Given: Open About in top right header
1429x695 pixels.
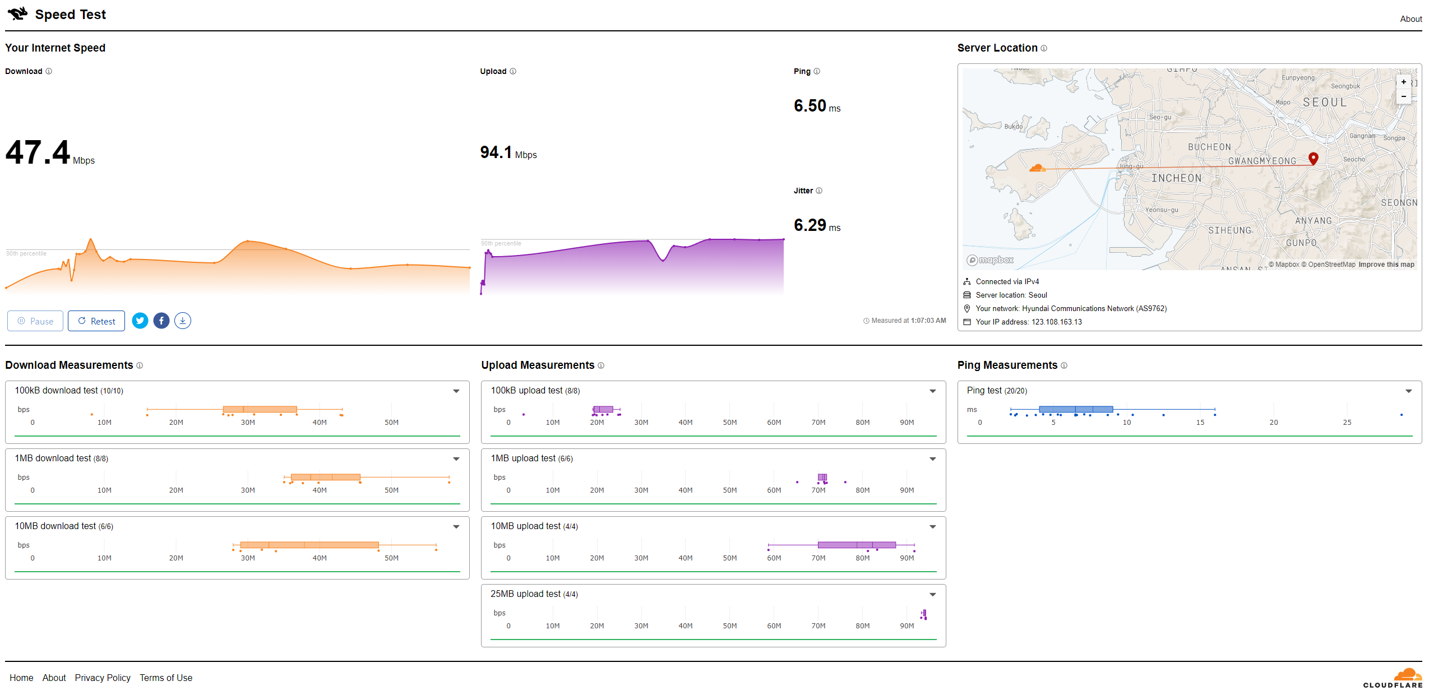Looking at the screenshot, I should click(x=1410, y=19).
